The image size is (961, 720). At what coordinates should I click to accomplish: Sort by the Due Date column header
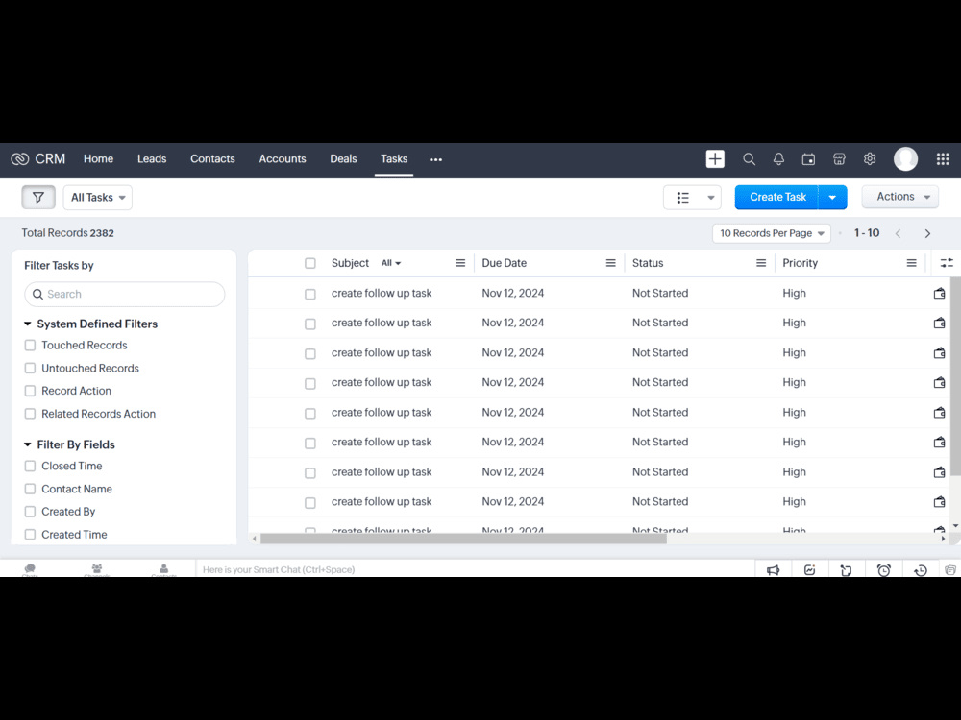(x=504, y=263)
